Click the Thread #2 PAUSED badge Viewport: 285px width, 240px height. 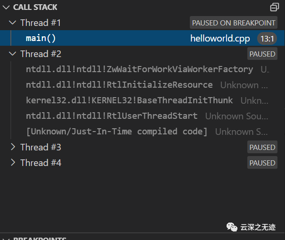(262, 54)
